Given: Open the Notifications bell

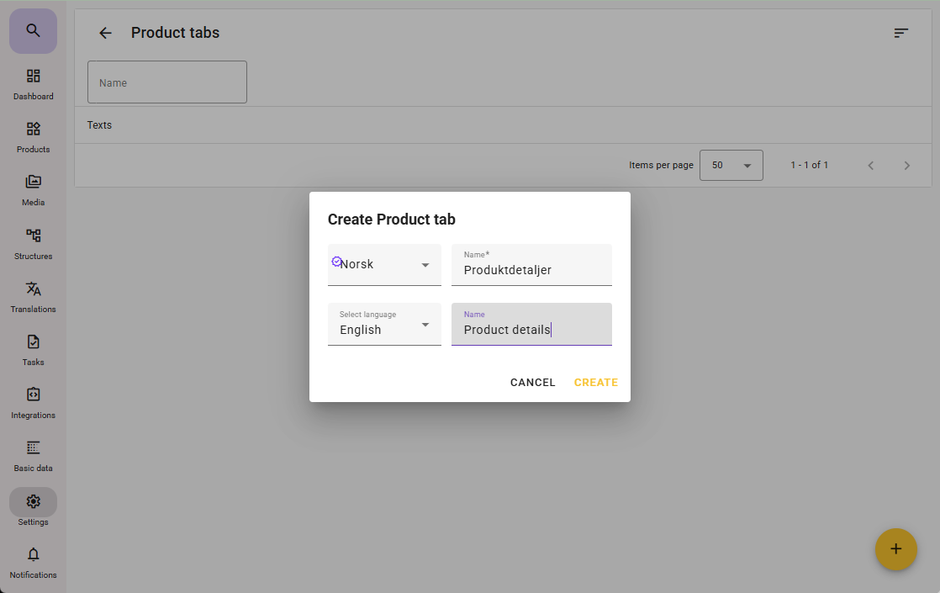Looking at the screenshot, I should [x=33, y=562].
